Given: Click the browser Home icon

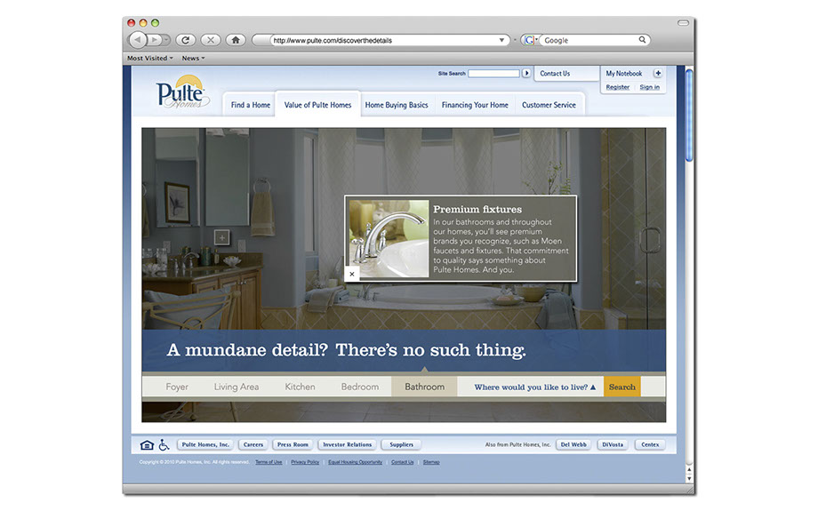Looking at the screenshot, I should tap(236, 40).
